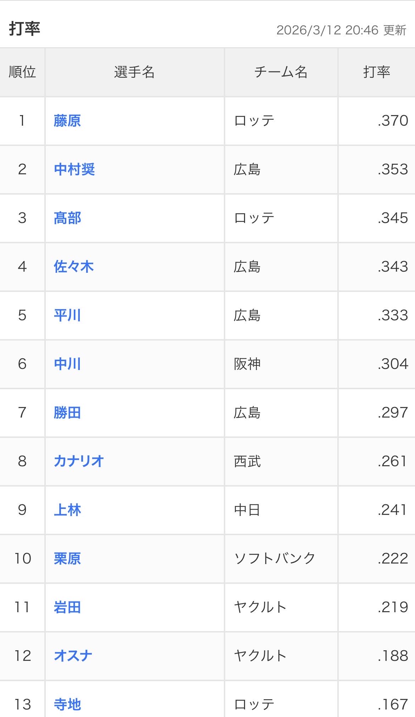Open the 勝田 player page
Image resolution: width=415 pixels, height=717 pixels.
click(67, 413)
